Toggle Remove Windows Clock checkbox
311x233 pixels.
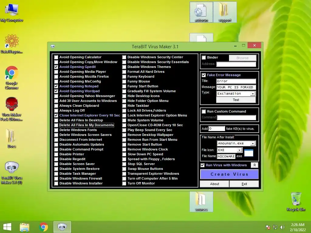tap(124, 149)
